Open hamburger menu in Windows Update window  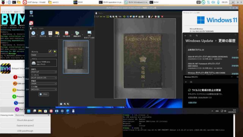[x=191, y=36]
